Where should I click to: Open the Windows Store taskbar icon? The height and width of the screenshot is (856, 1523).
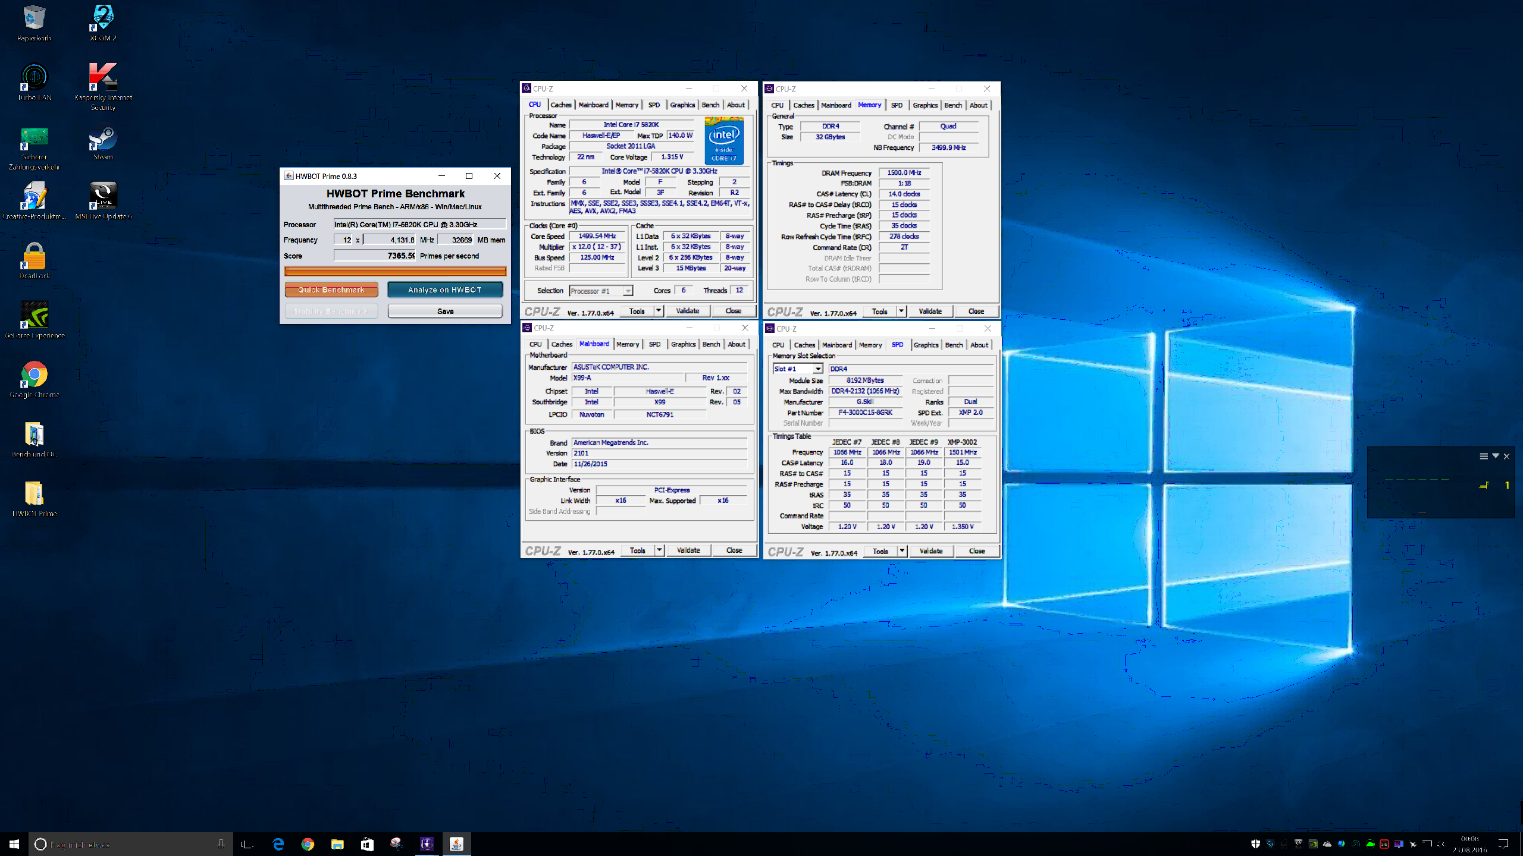[367, 844]
